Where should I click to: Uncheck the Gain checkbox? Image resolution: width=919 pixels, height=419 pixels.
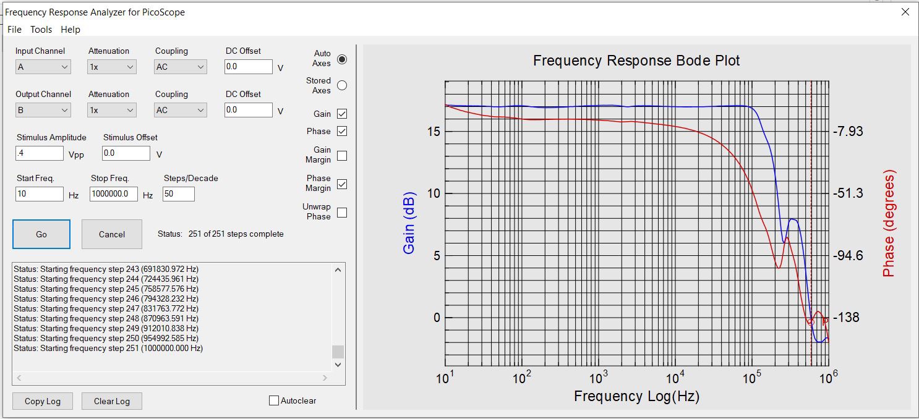(342, 114)
